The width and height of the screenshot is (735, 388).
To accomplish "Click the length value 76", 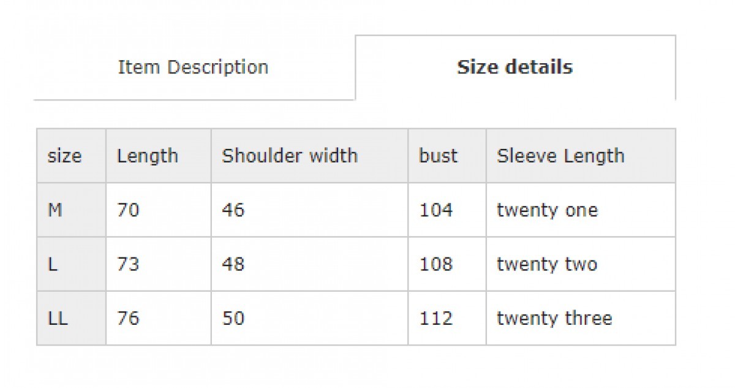I will [128, 318].
